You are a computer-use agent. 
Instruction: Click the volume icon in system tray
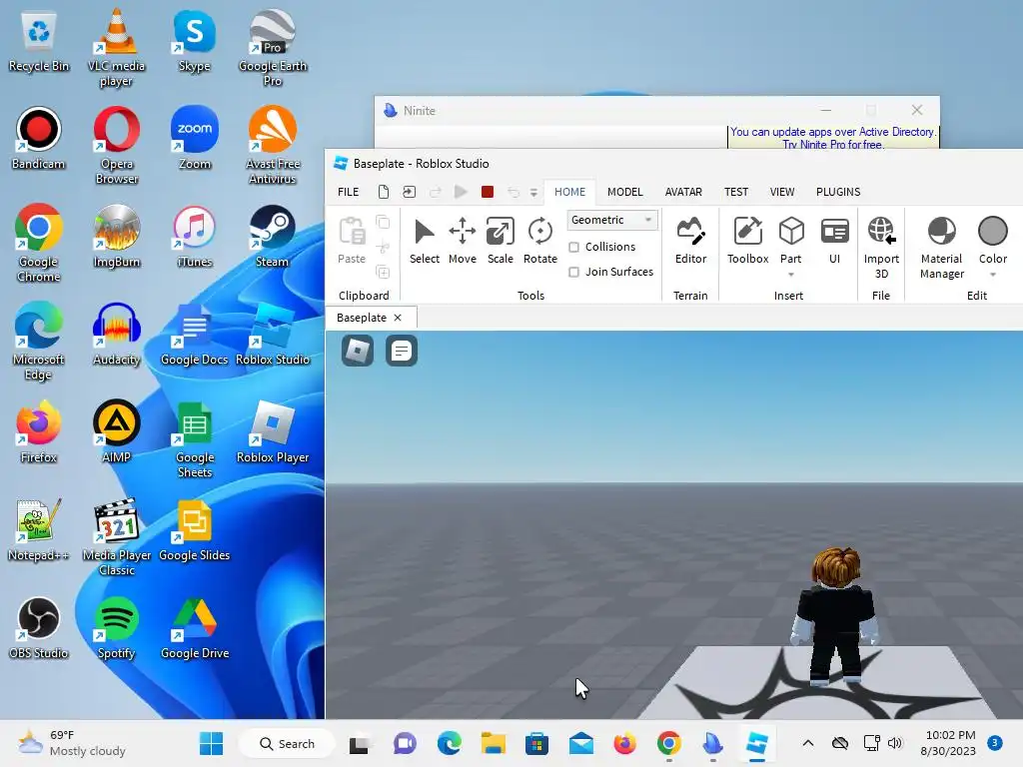pos(895,743)
